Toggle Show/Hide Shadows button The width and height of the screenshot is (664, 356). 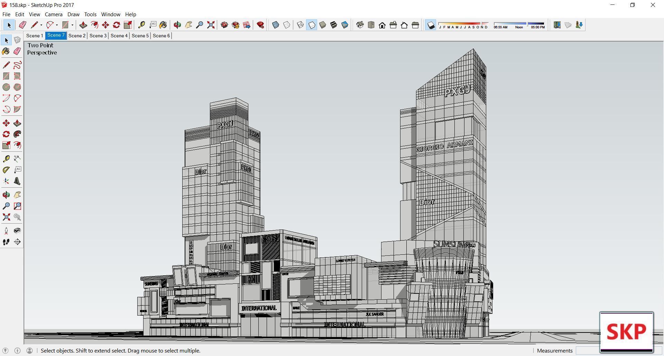point(431,25)
